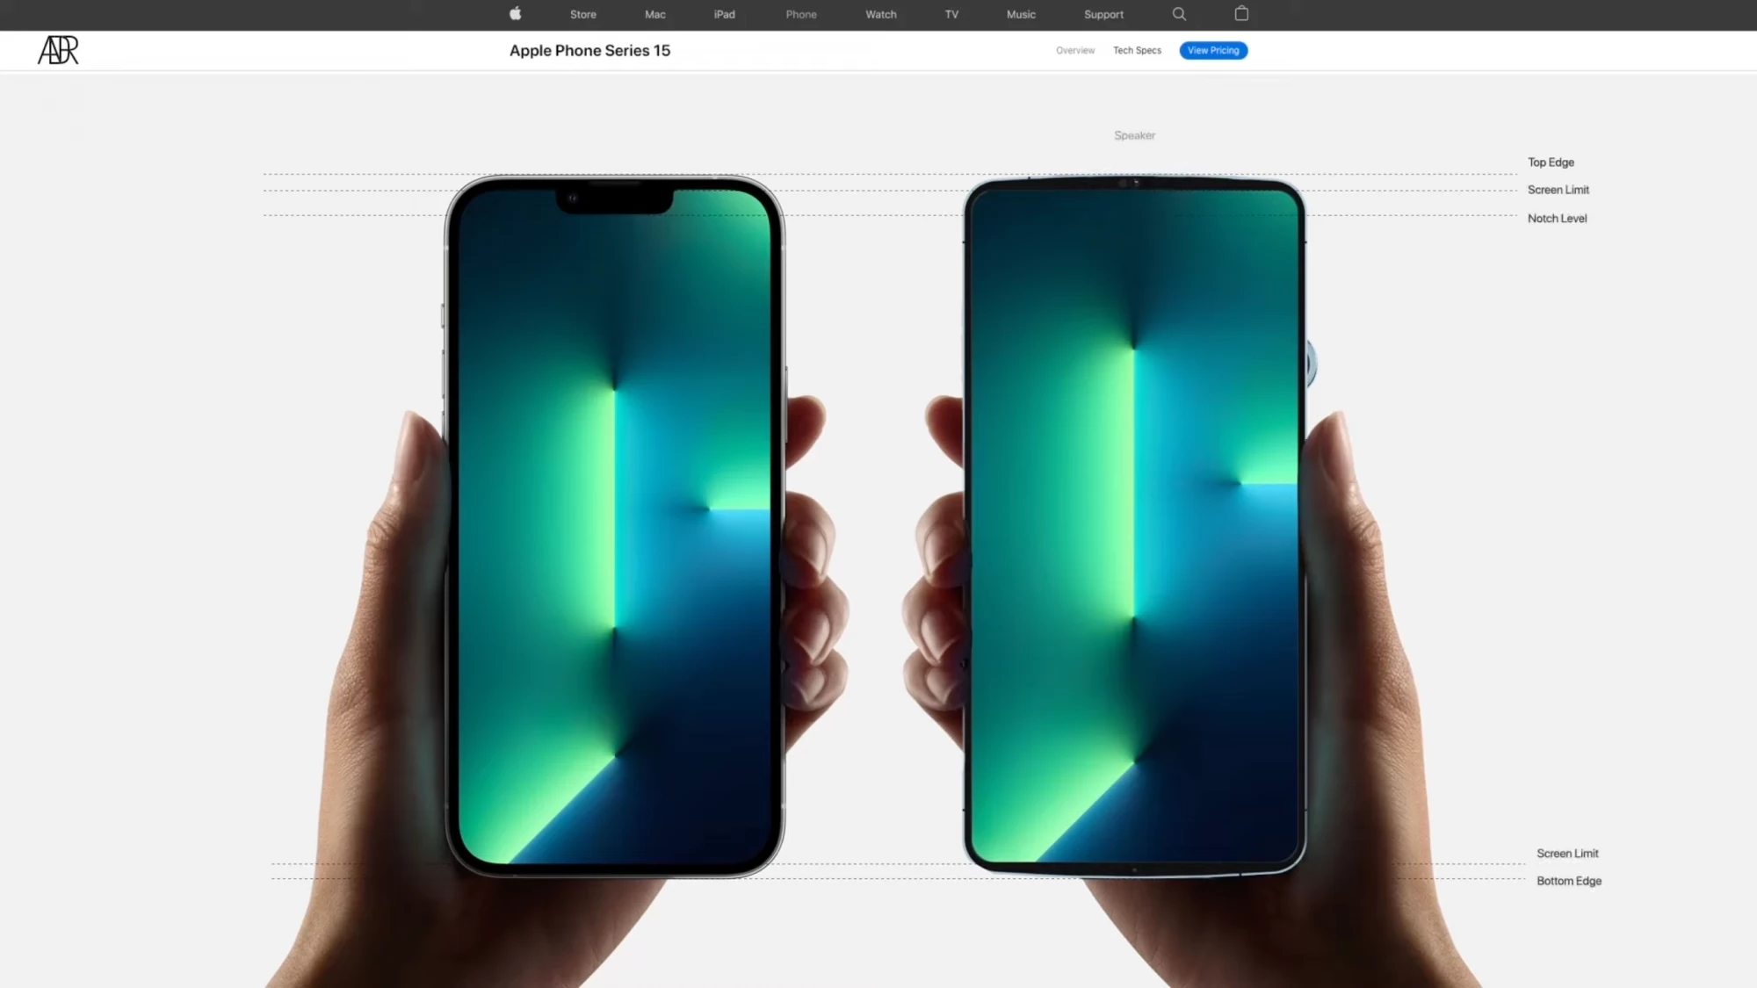The height and width of the screenshot is (988, 1757).
Task: Click the Support navigation icon
Action: click(1103, 13)
